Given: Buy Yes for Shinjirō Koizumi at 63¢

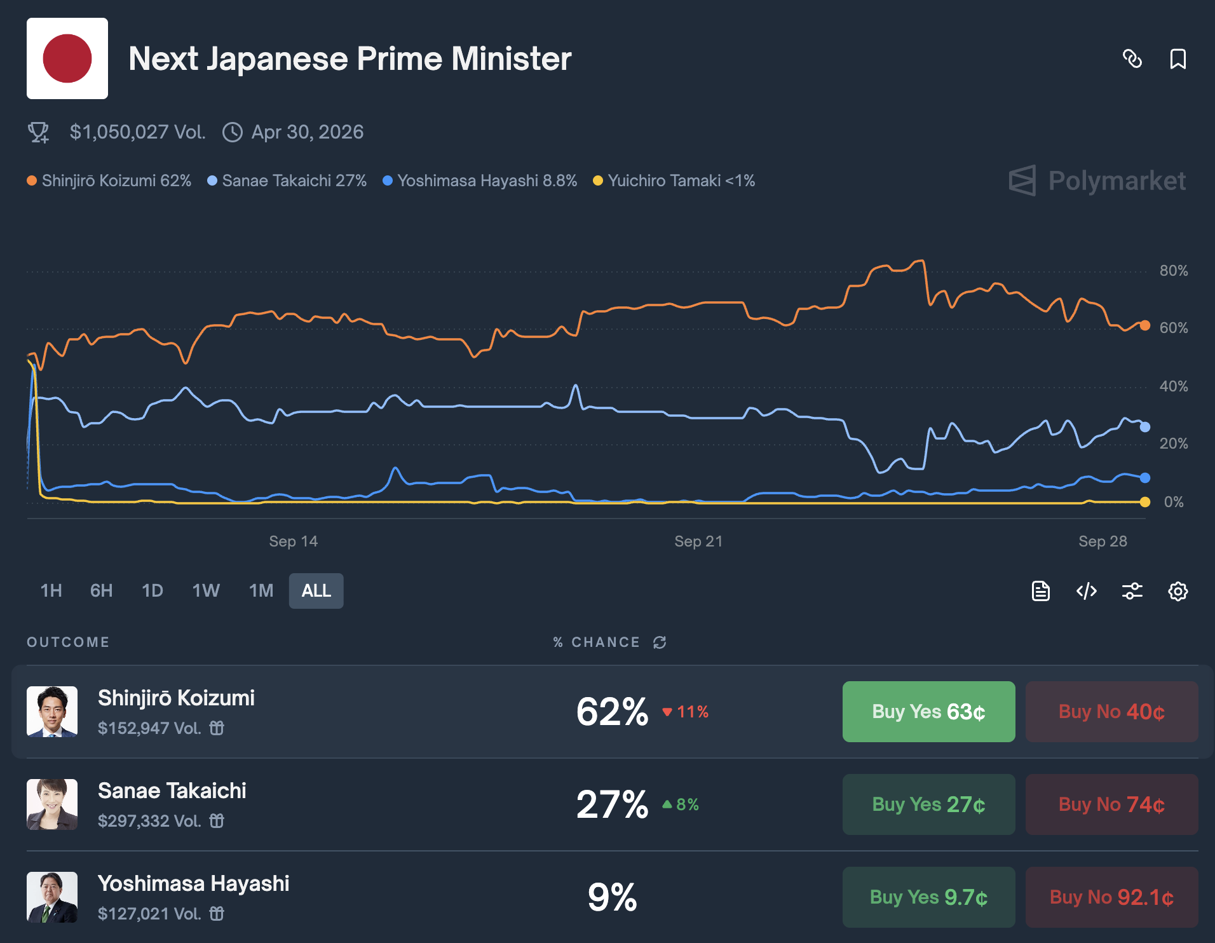Looking at the screenshot, I should point(928,712).
